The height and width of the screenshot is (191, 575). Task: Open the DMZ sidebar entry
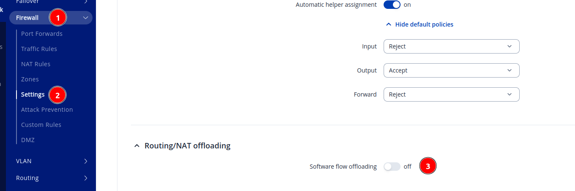[x=28, y=140]
